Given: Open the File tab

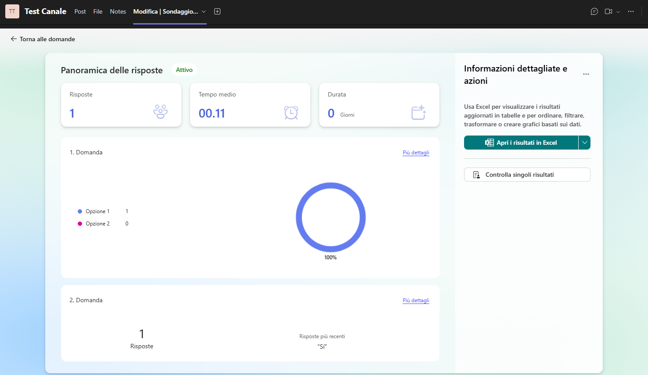Looking at the screenshot, I should tap(98, 11).
